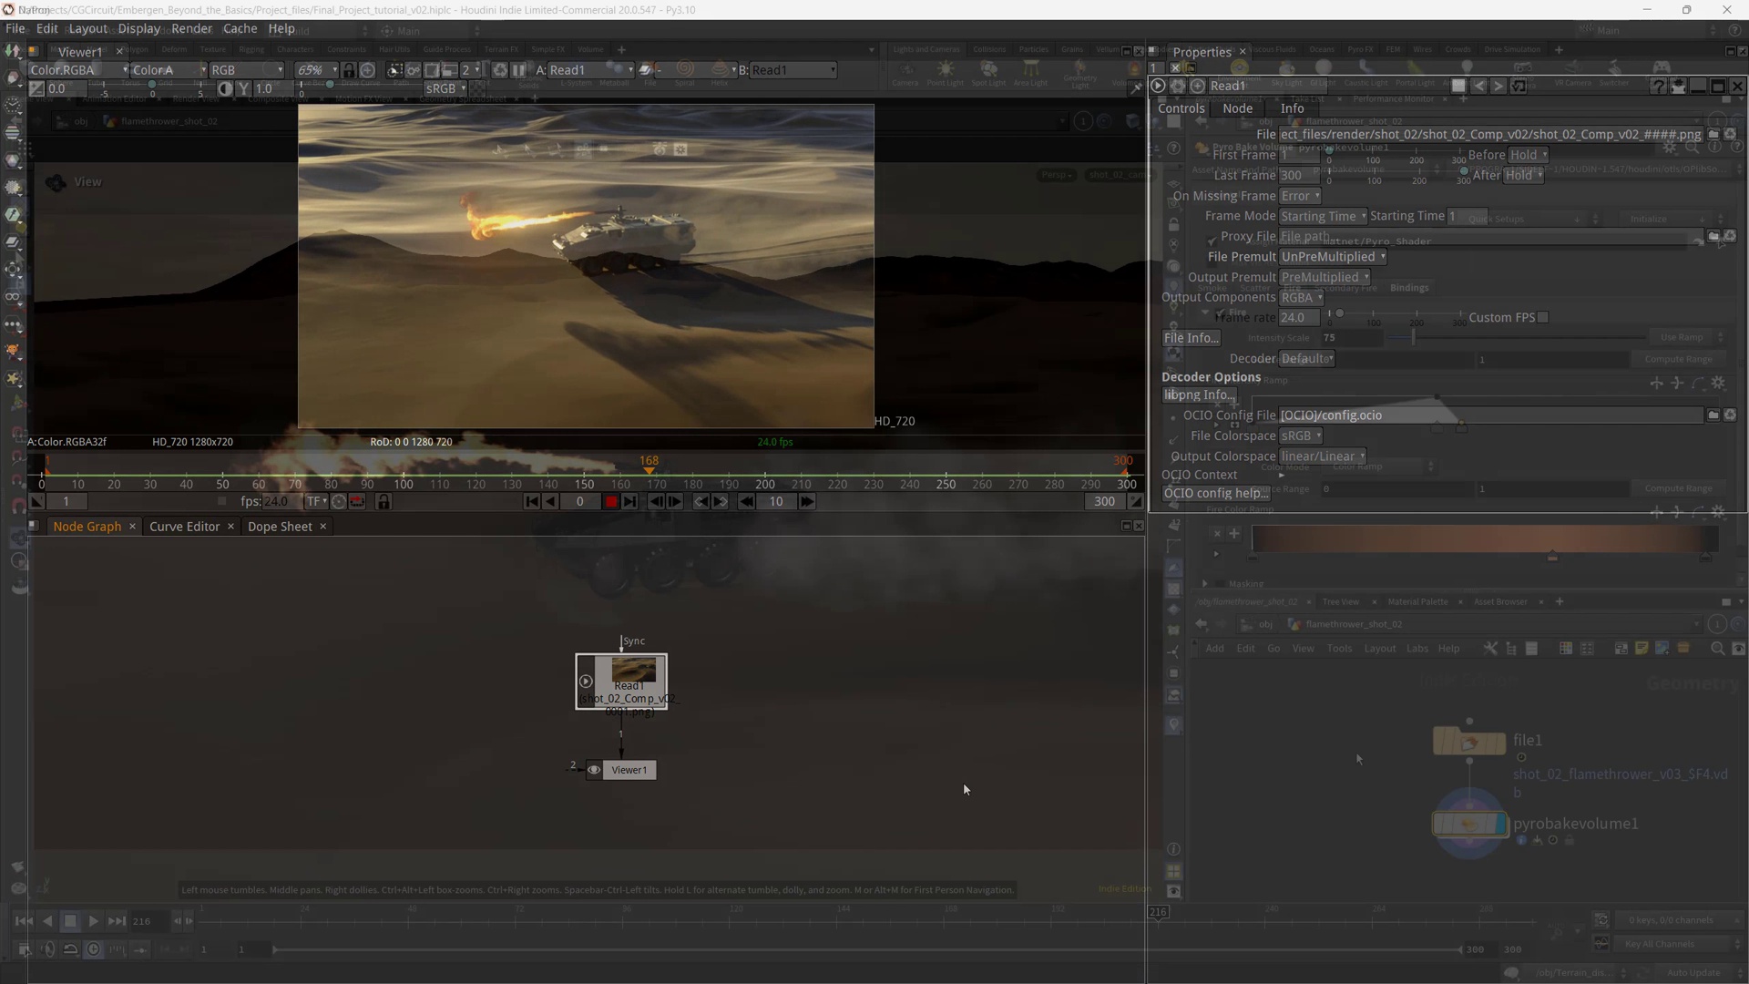Screen dimensions: 1749x984
Task: Click play backward on the timeline
Action: point(550,501)
